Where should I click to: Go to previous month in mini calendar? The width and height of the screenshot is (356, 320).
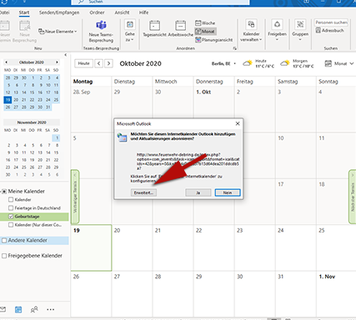coord(7,62)
